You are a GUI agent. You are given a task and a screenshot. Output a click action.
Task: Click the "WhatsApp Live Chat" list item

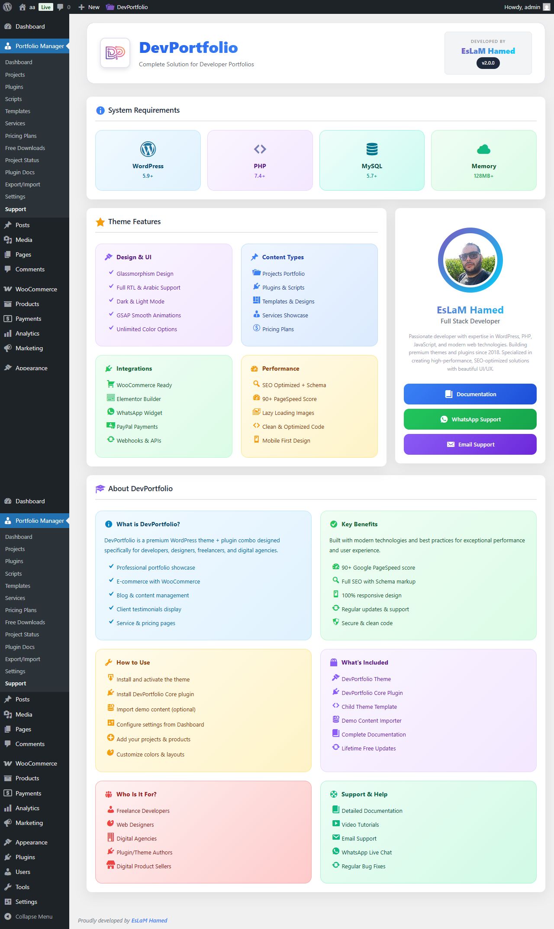[x=367, y=852]
